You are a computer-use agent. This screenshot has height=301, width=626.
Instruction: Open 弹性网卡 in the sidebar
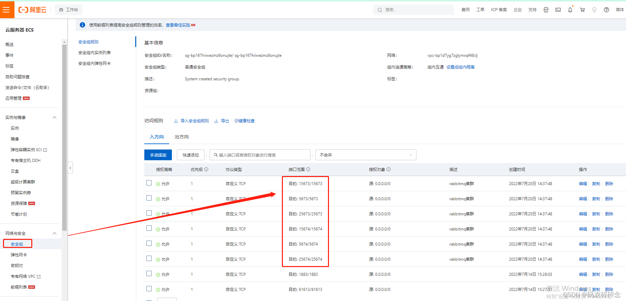click(x=19, y=255)
